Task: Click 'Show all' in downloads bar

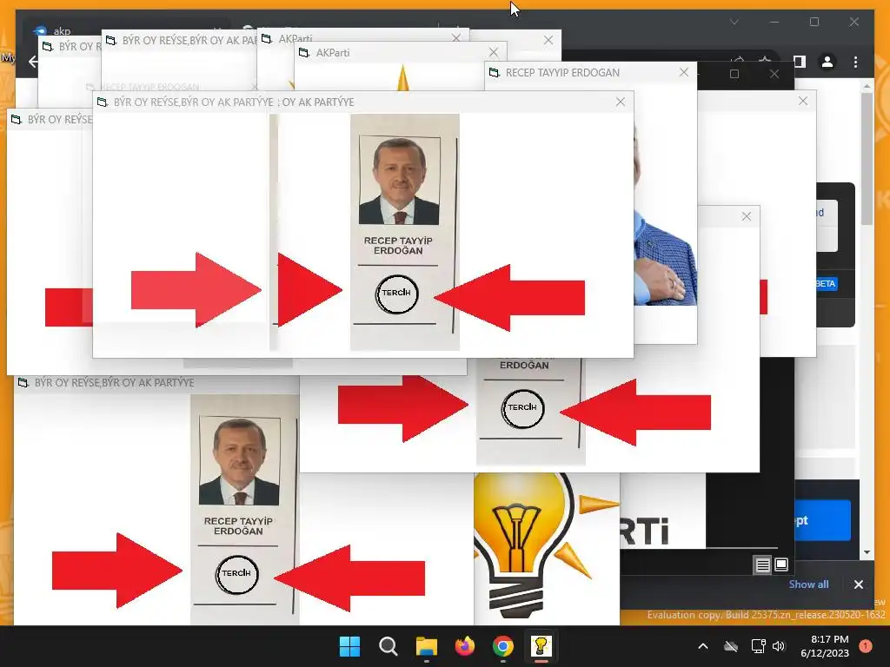Action: [x=808, y=584]
